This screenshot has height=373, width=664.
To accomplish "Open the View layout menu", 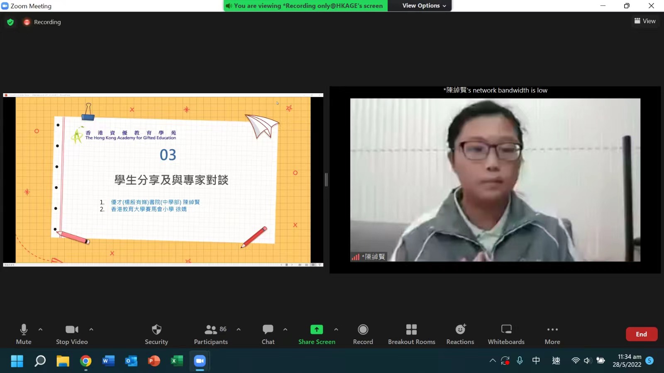I will point(645,21).
